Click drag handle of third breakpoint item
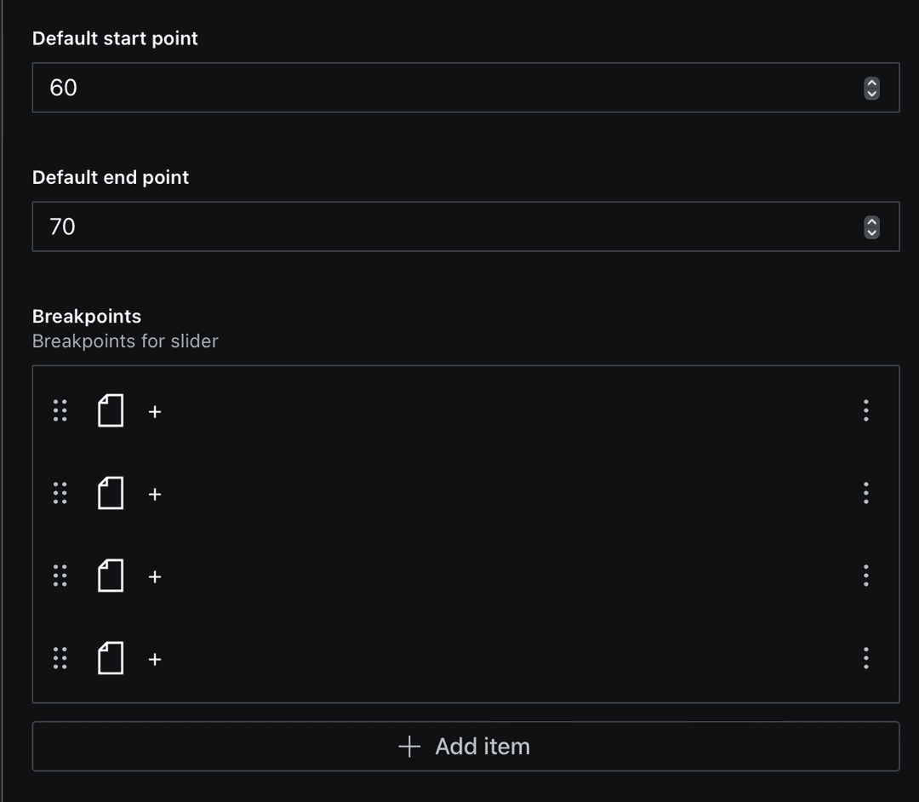 [60, 576]
